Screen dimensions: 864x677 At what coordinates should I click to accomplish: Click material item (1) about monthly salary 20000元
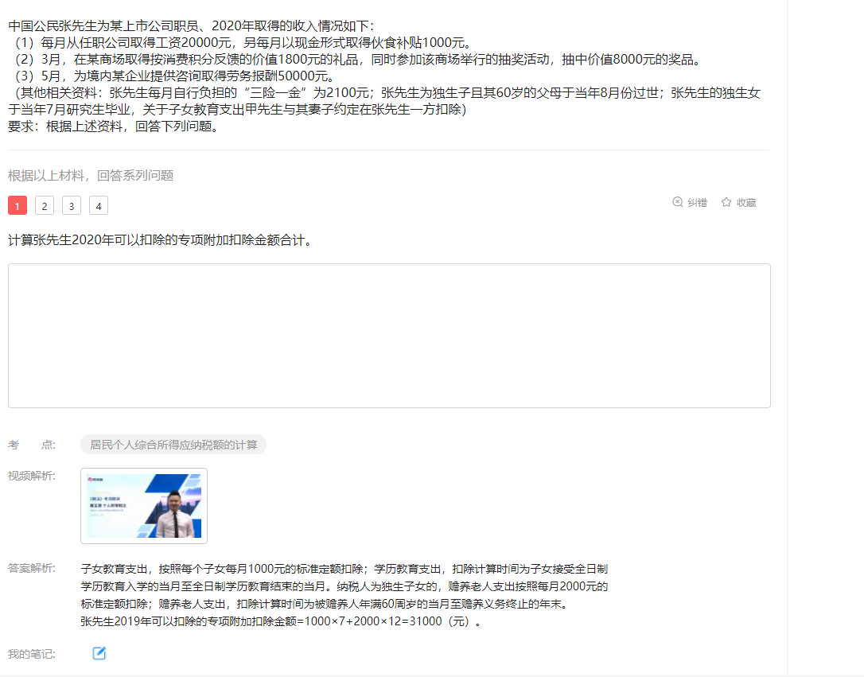pyautogui.click(x=241, y=42)
